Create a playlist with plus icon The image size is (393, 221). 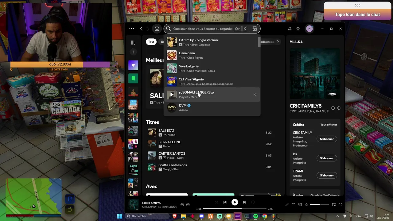tap(133, 52)
